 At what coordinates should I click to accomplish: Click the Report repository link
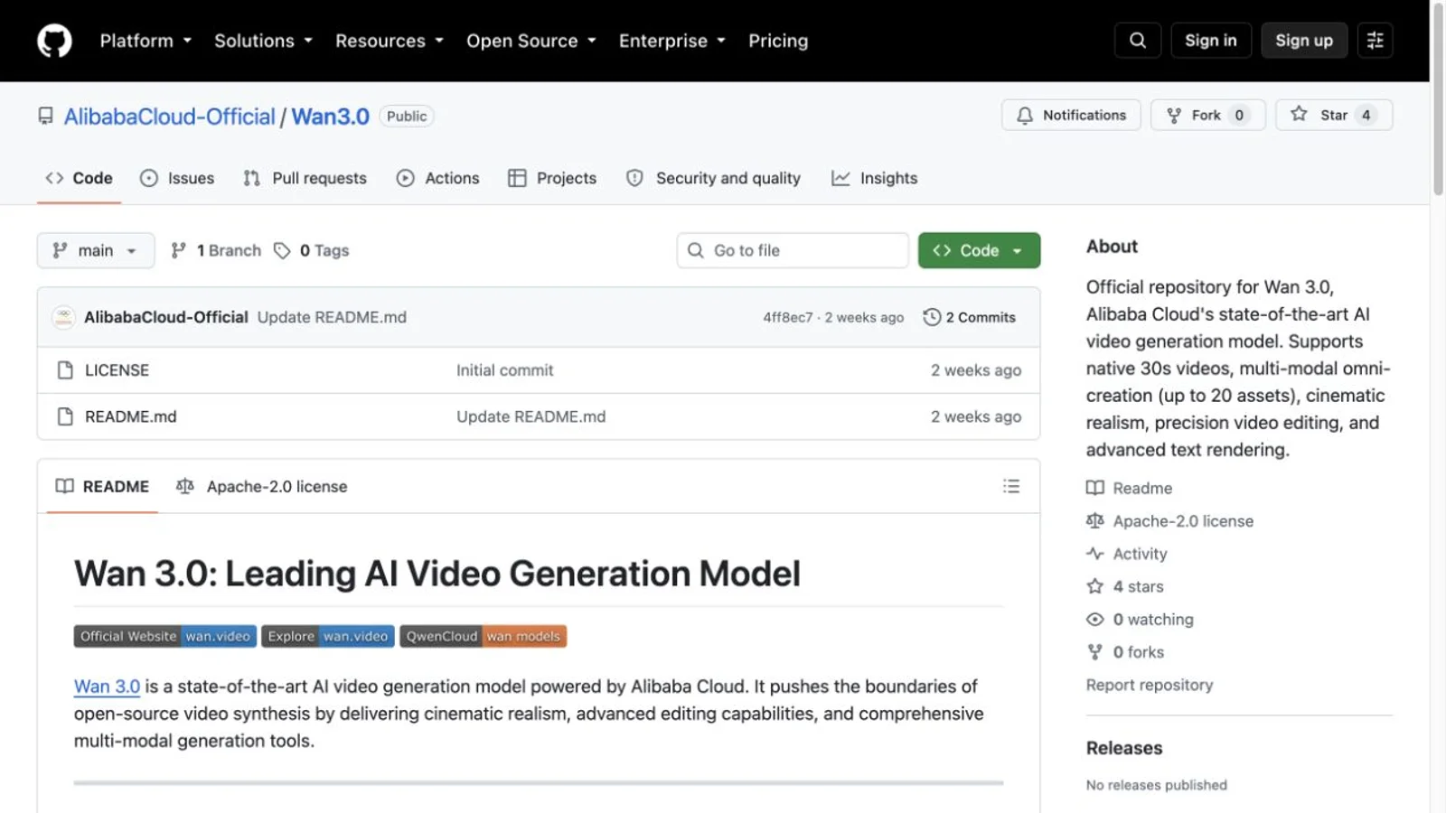1150,685
